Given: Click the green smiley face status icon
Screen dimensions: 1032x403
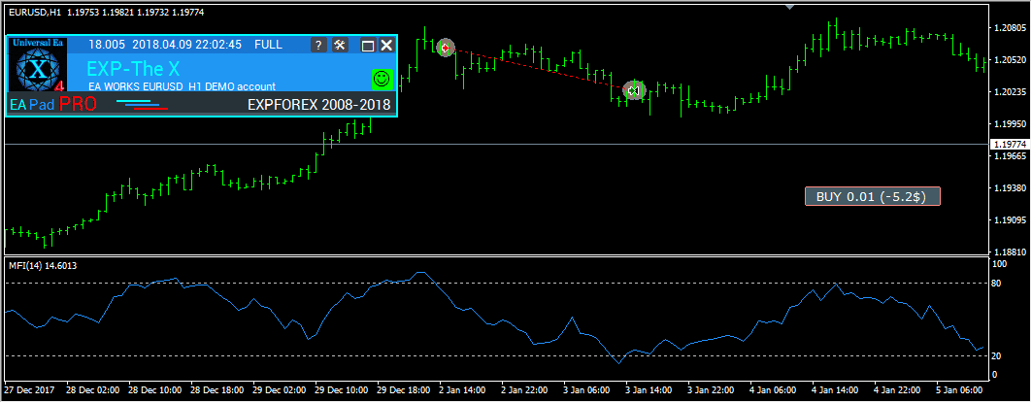Looking at the screenshot, I should [x=382, y=78].
